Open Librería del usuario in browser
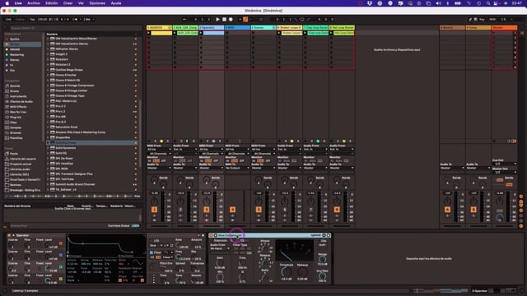Screen dimensions: 527x296 coord(23,159)
